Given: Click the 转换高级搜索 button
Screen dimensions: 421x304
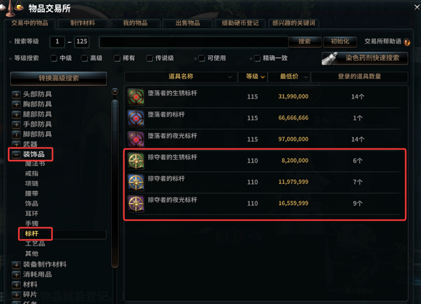Looking at the screenshot, I should 59,78.
